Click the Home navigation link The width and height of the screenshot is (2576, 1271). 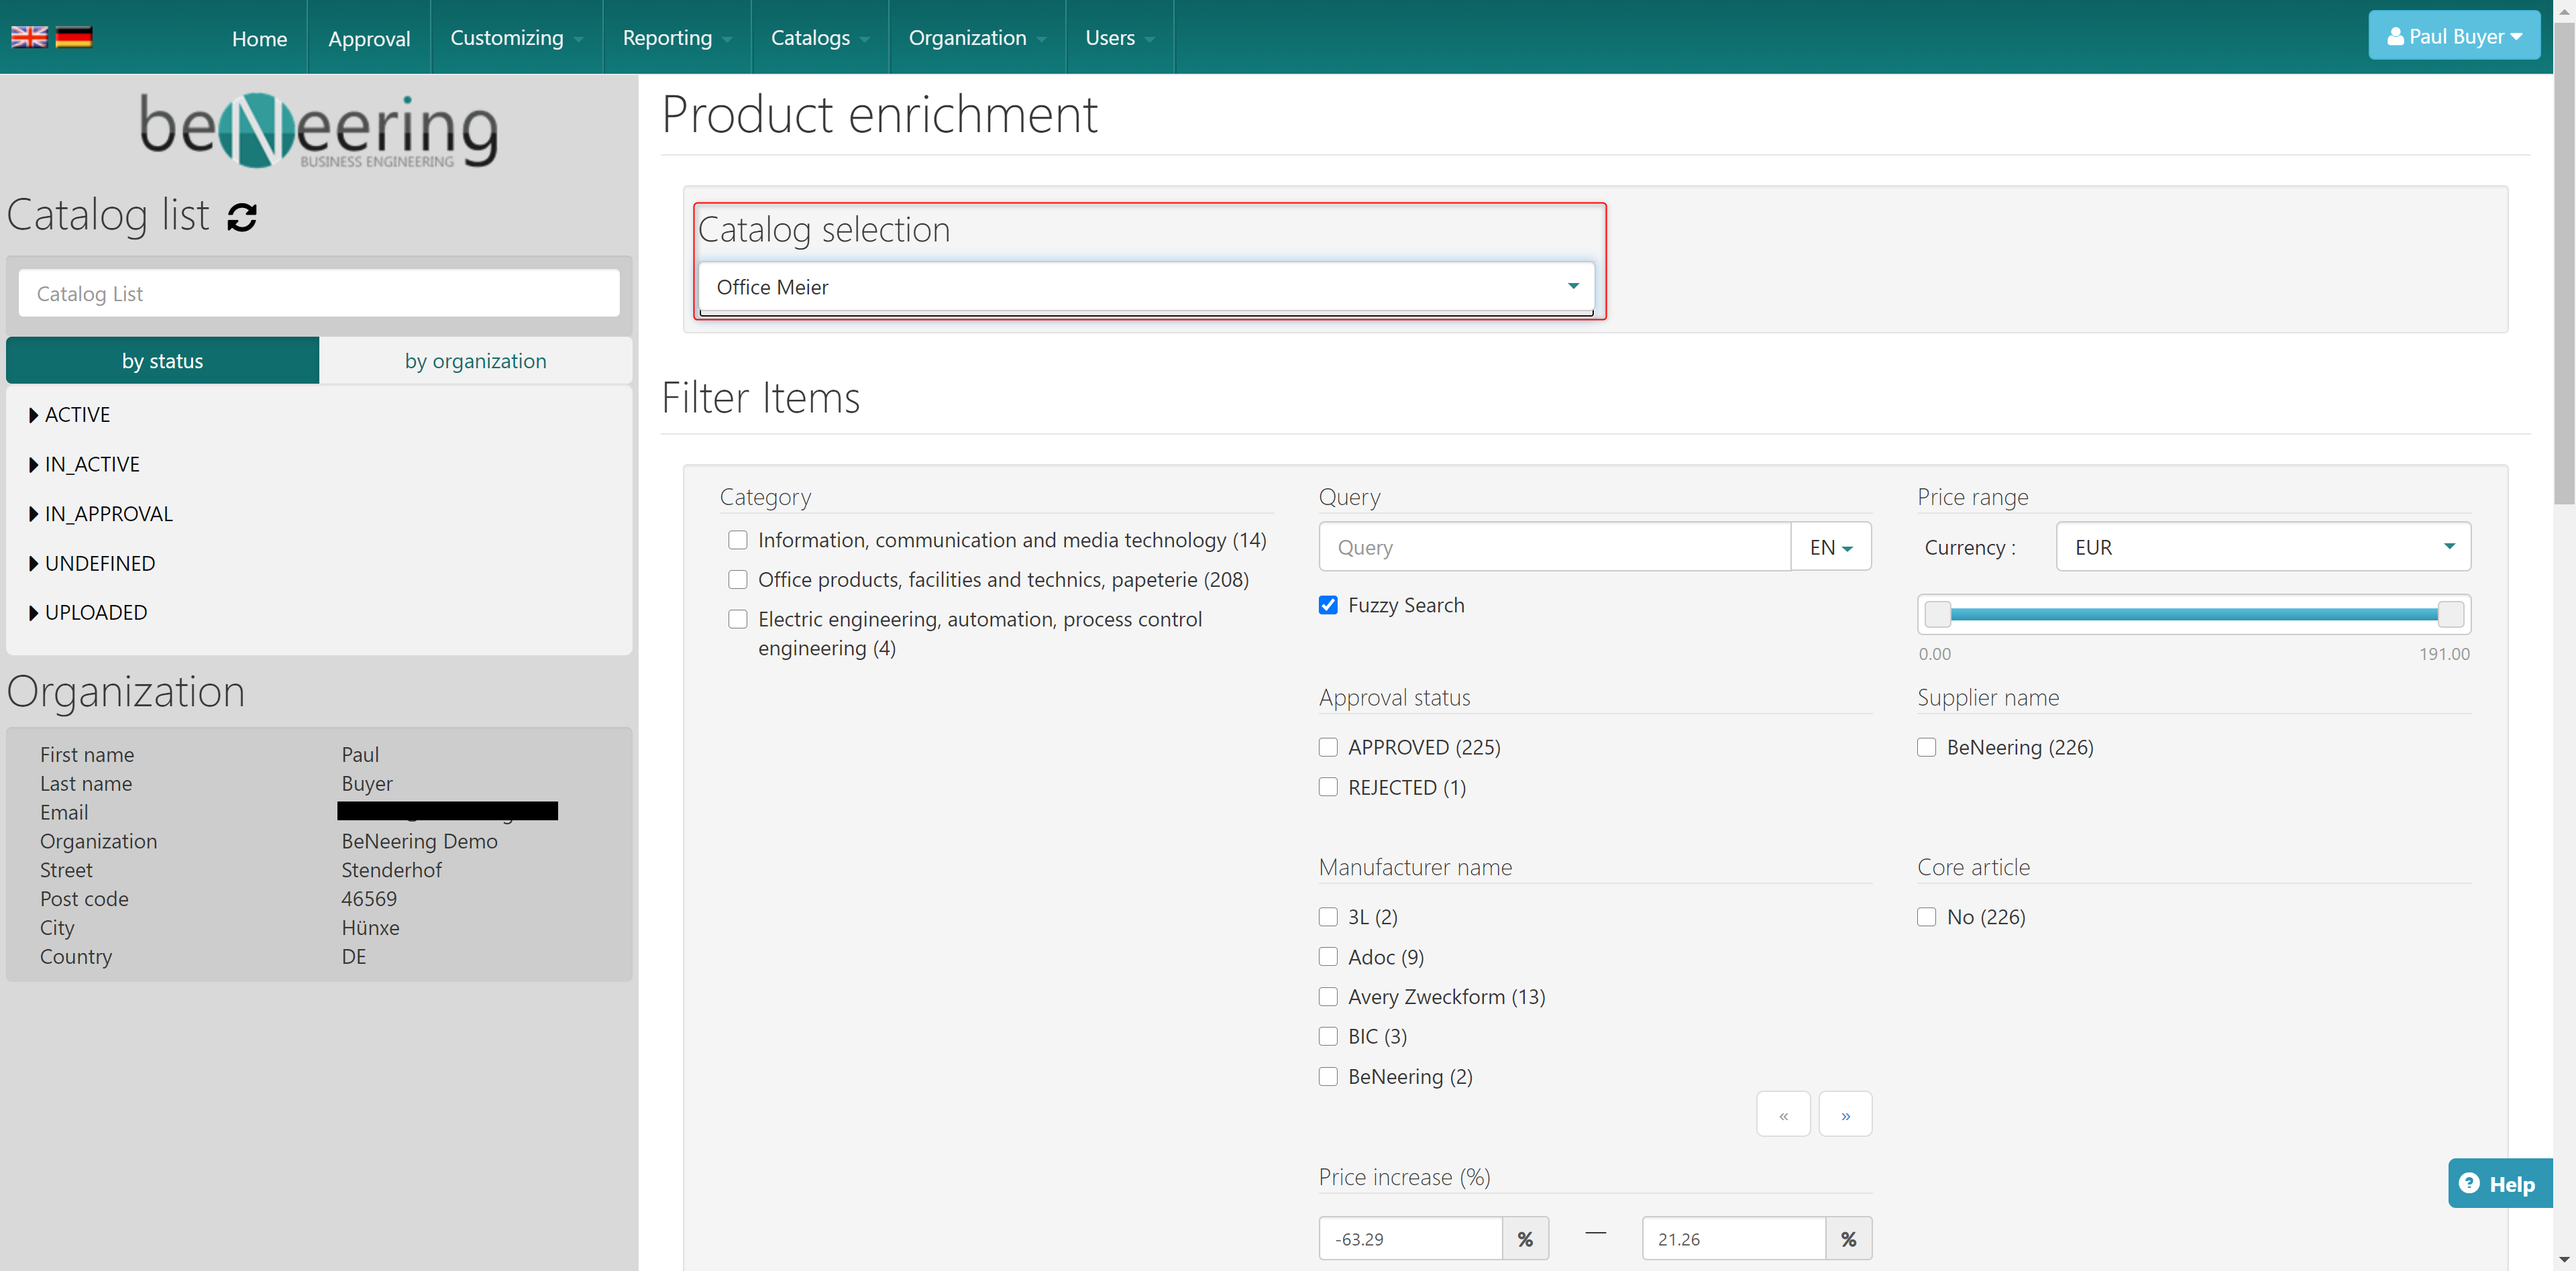259,38
